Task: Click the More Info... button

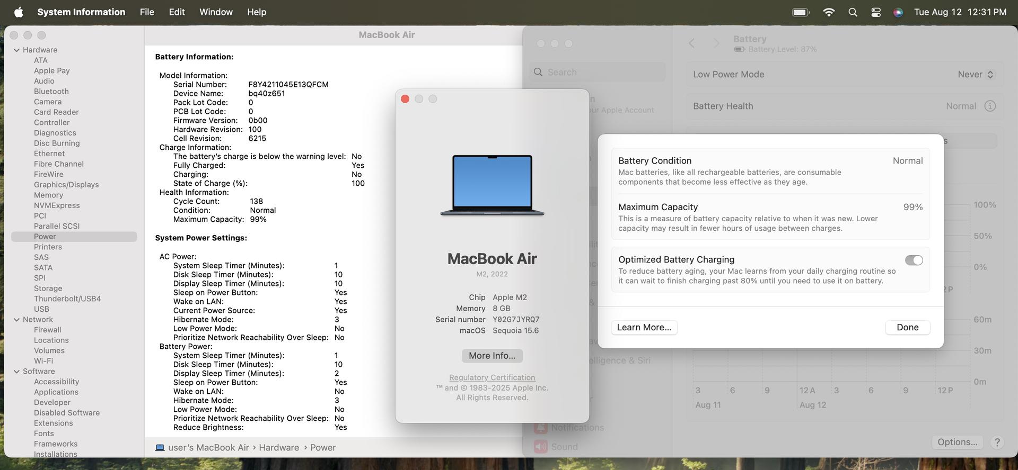Action: [x=492, y=356]
